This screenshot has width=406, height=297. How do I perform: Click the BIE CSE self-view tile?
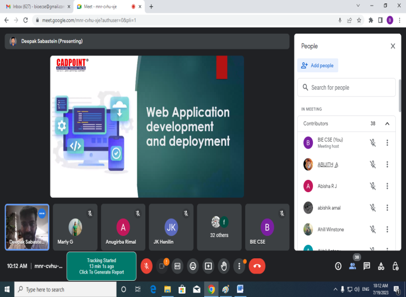pyautogui.click(x=267, y=227)
